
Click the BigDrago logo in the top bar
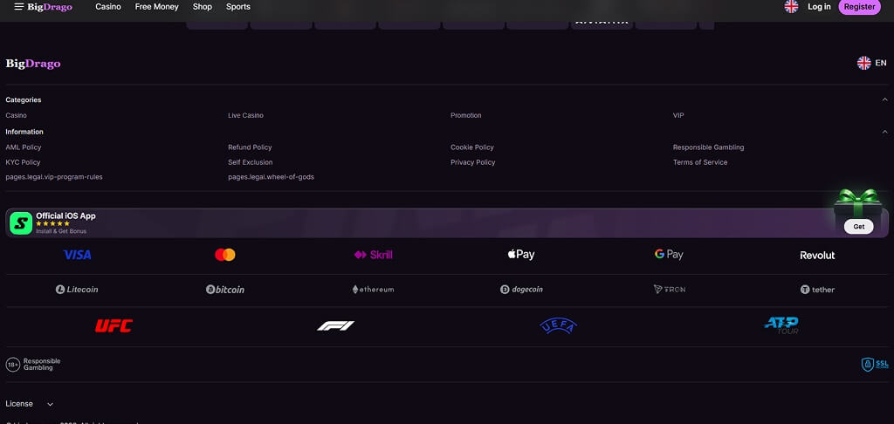tap(50, 7)
